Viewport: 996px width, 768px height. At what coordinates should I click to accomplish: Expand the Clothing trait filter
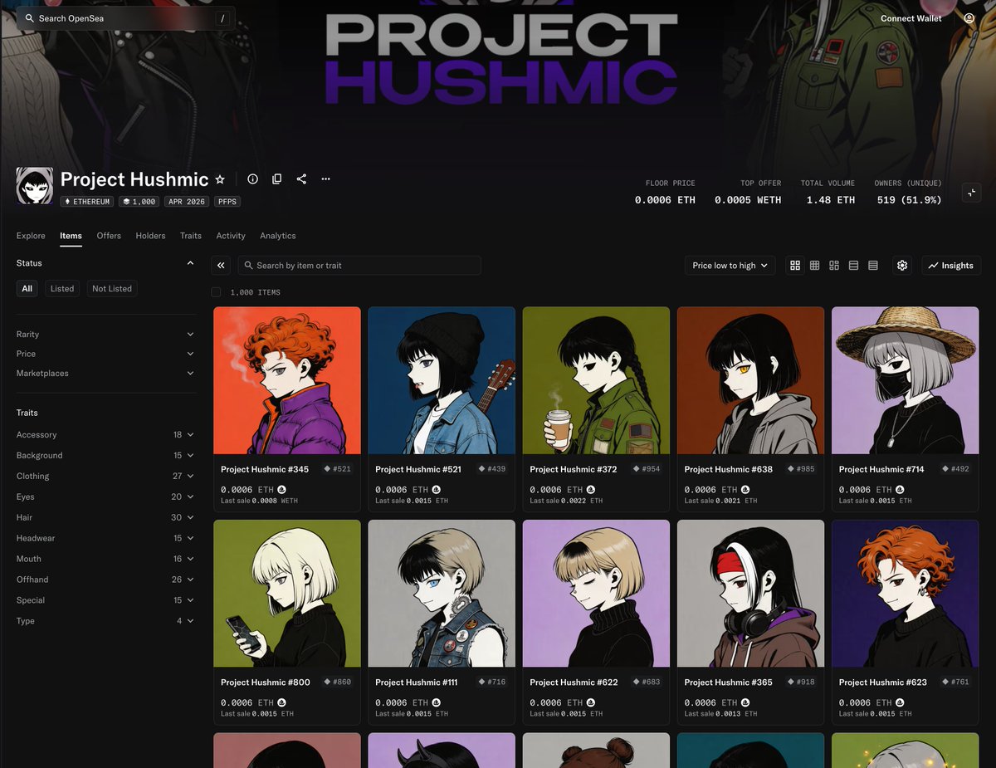pos(106,477)
